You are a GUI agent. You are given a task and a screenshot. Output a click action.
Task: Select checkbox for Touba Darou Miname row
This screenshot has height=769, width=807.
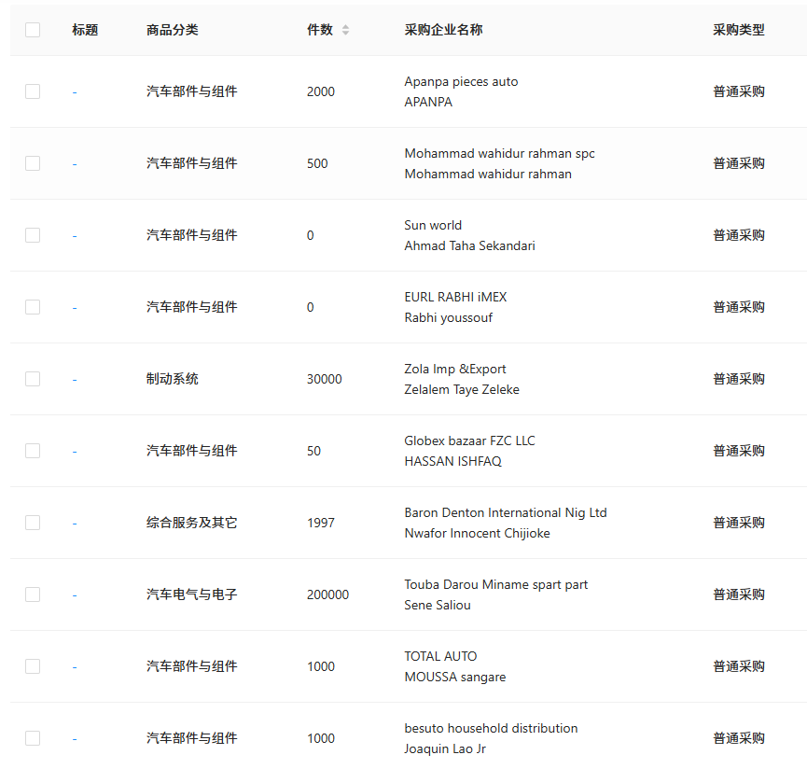(33, 594)
